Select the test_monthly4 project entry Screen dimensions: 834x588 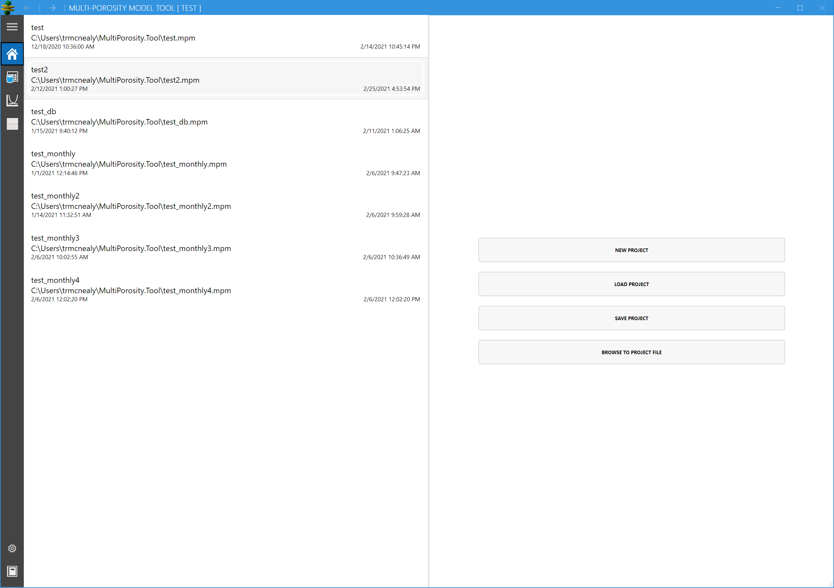[x=225, y=290]
